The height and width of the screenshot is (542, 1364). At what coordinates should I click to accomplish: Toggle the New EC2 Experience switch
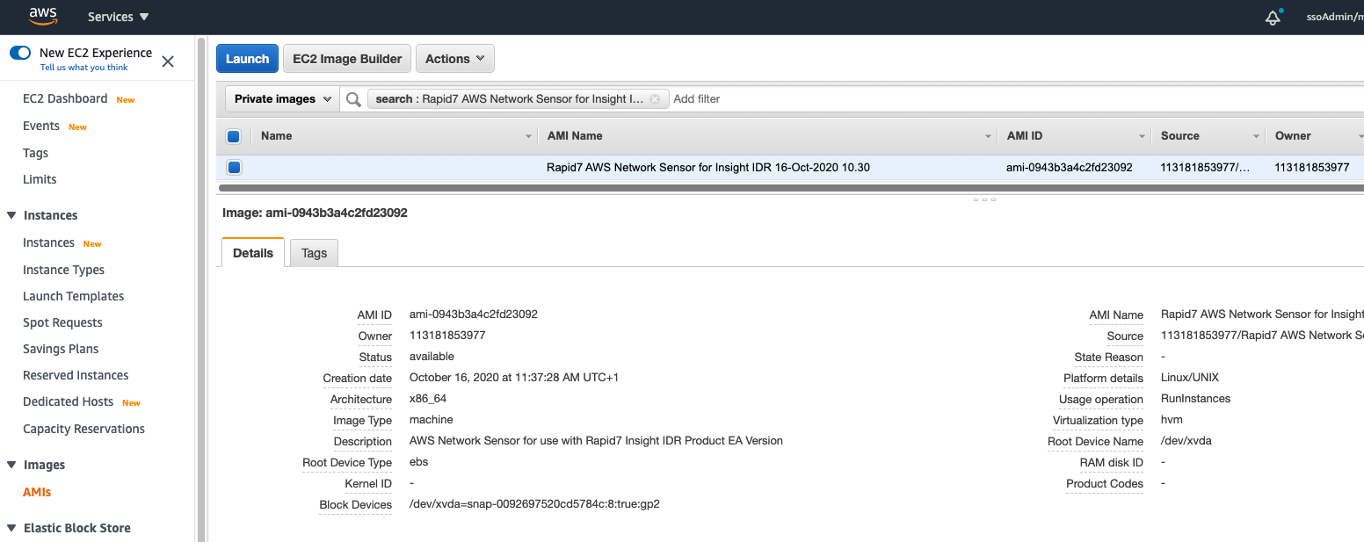click(20, 53)
